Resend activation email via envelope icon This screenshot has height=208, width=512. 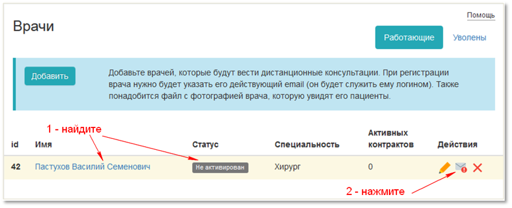[x=460, y=167]
